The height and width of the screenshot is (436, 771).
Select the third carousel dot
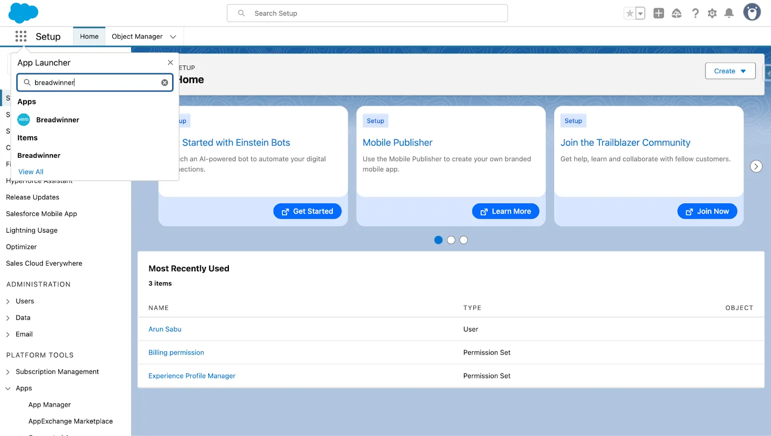click(x=464, y=240)
